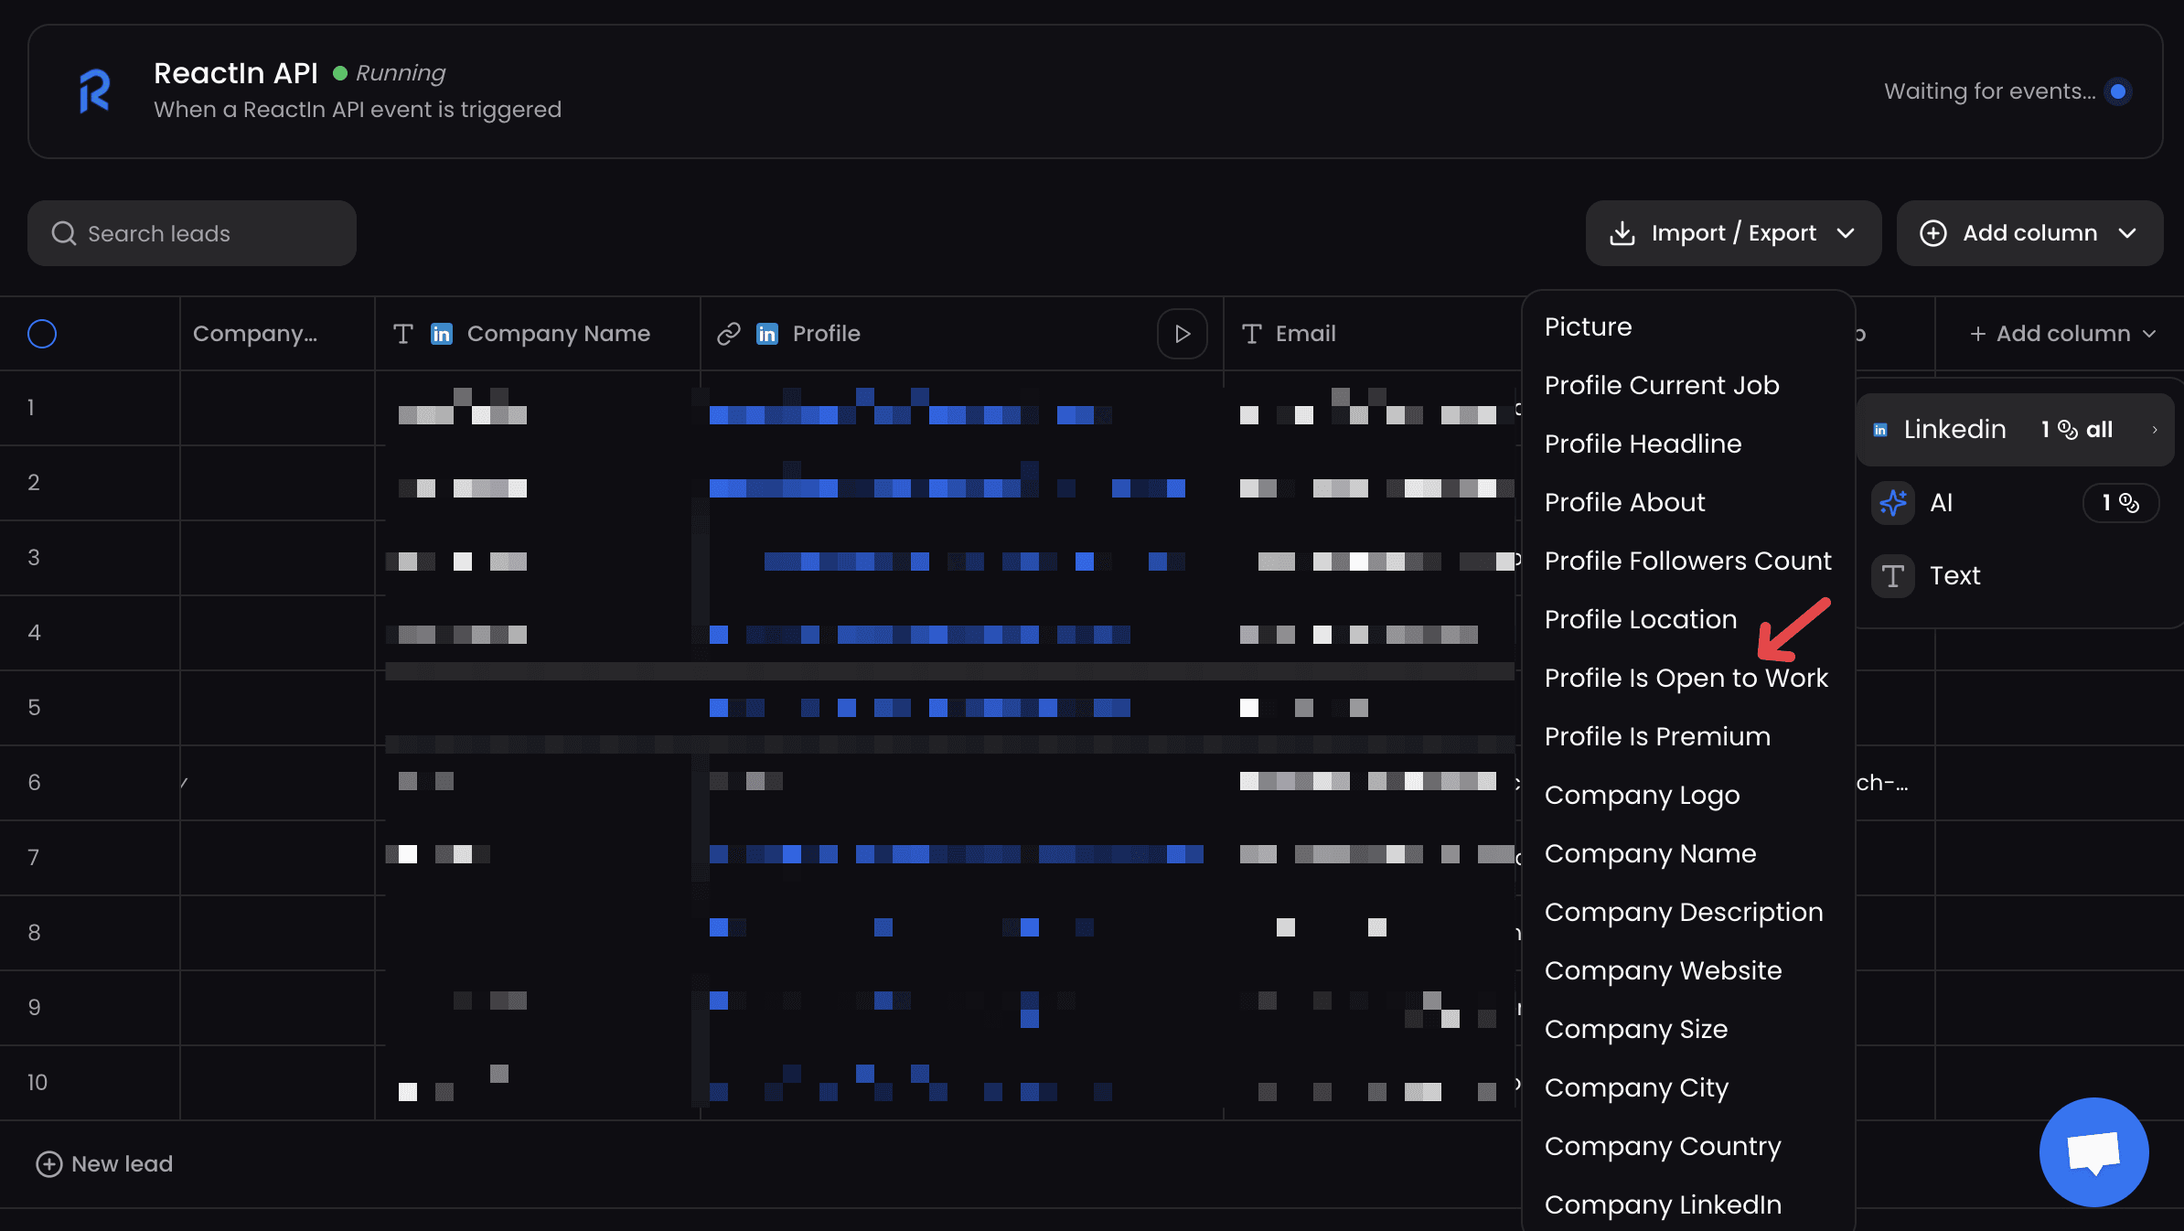Open the top Add column dropdown button
Screen dimensions: 2184x1231
2029,233
